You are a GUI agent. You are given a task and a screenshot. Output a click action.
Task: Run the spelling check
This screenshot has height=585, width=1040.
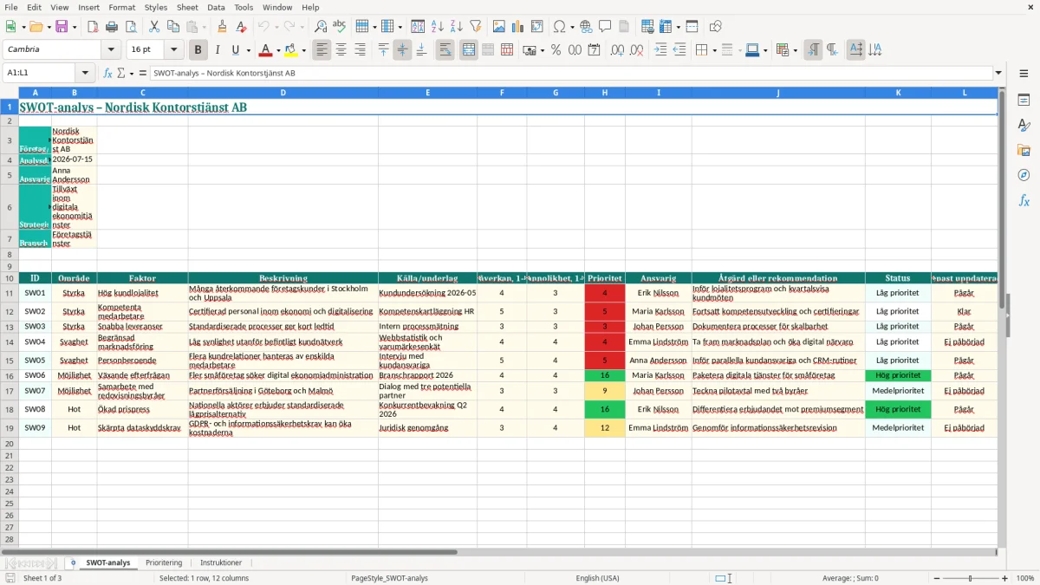click(x=339, y=27)
